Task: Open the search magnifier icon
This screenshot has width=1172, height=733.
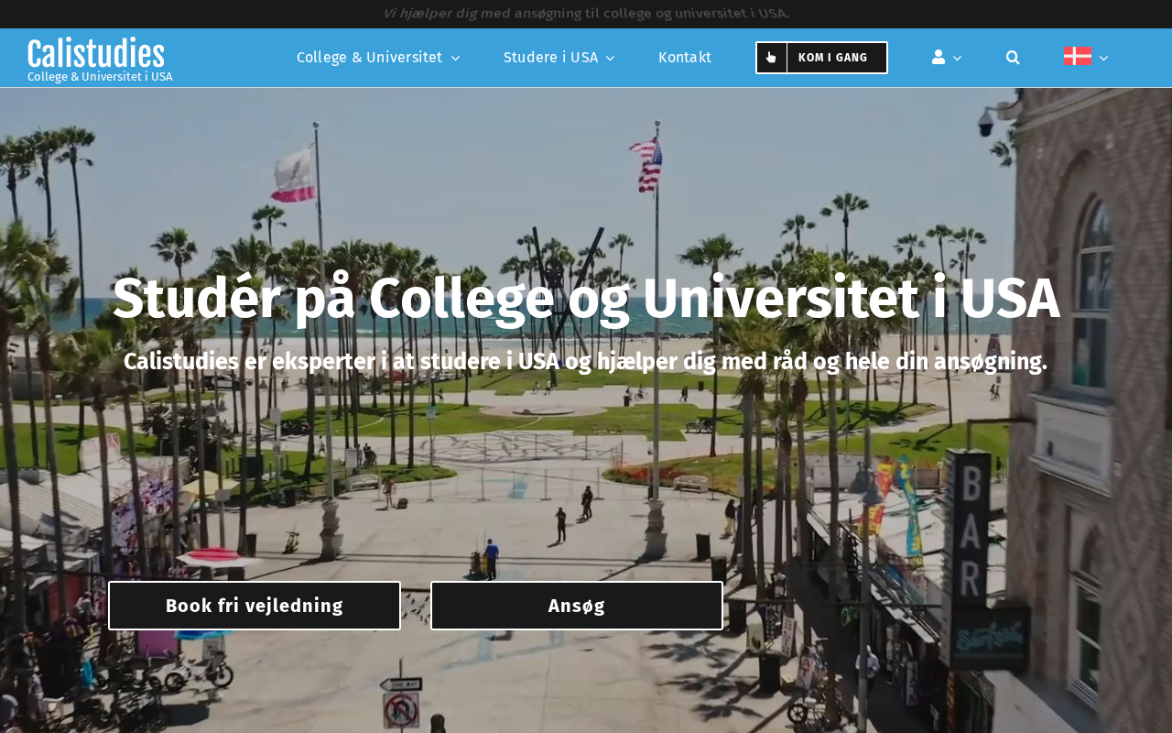Action: 1013,58
